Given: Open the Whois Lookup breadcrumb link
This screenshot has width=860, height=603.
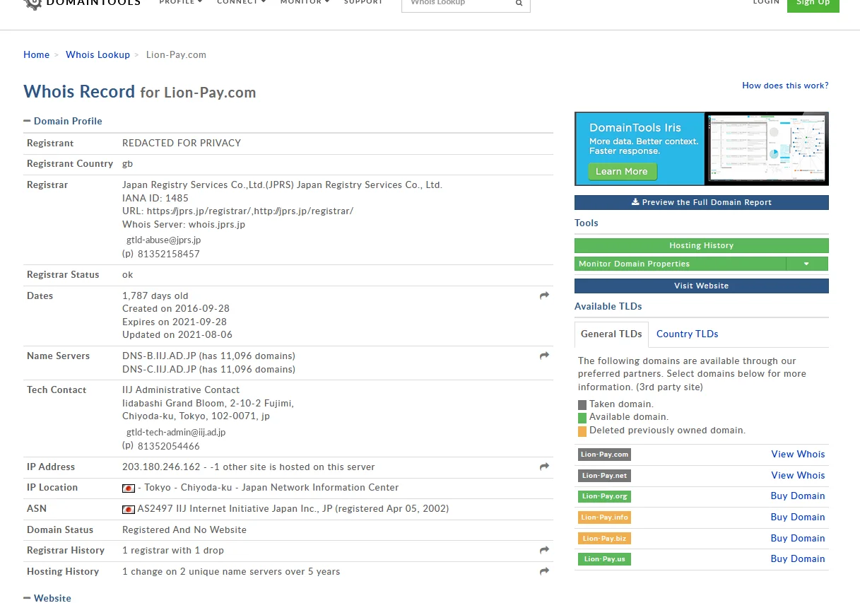Looking at the screenshot, I should [x=98, y=54].
